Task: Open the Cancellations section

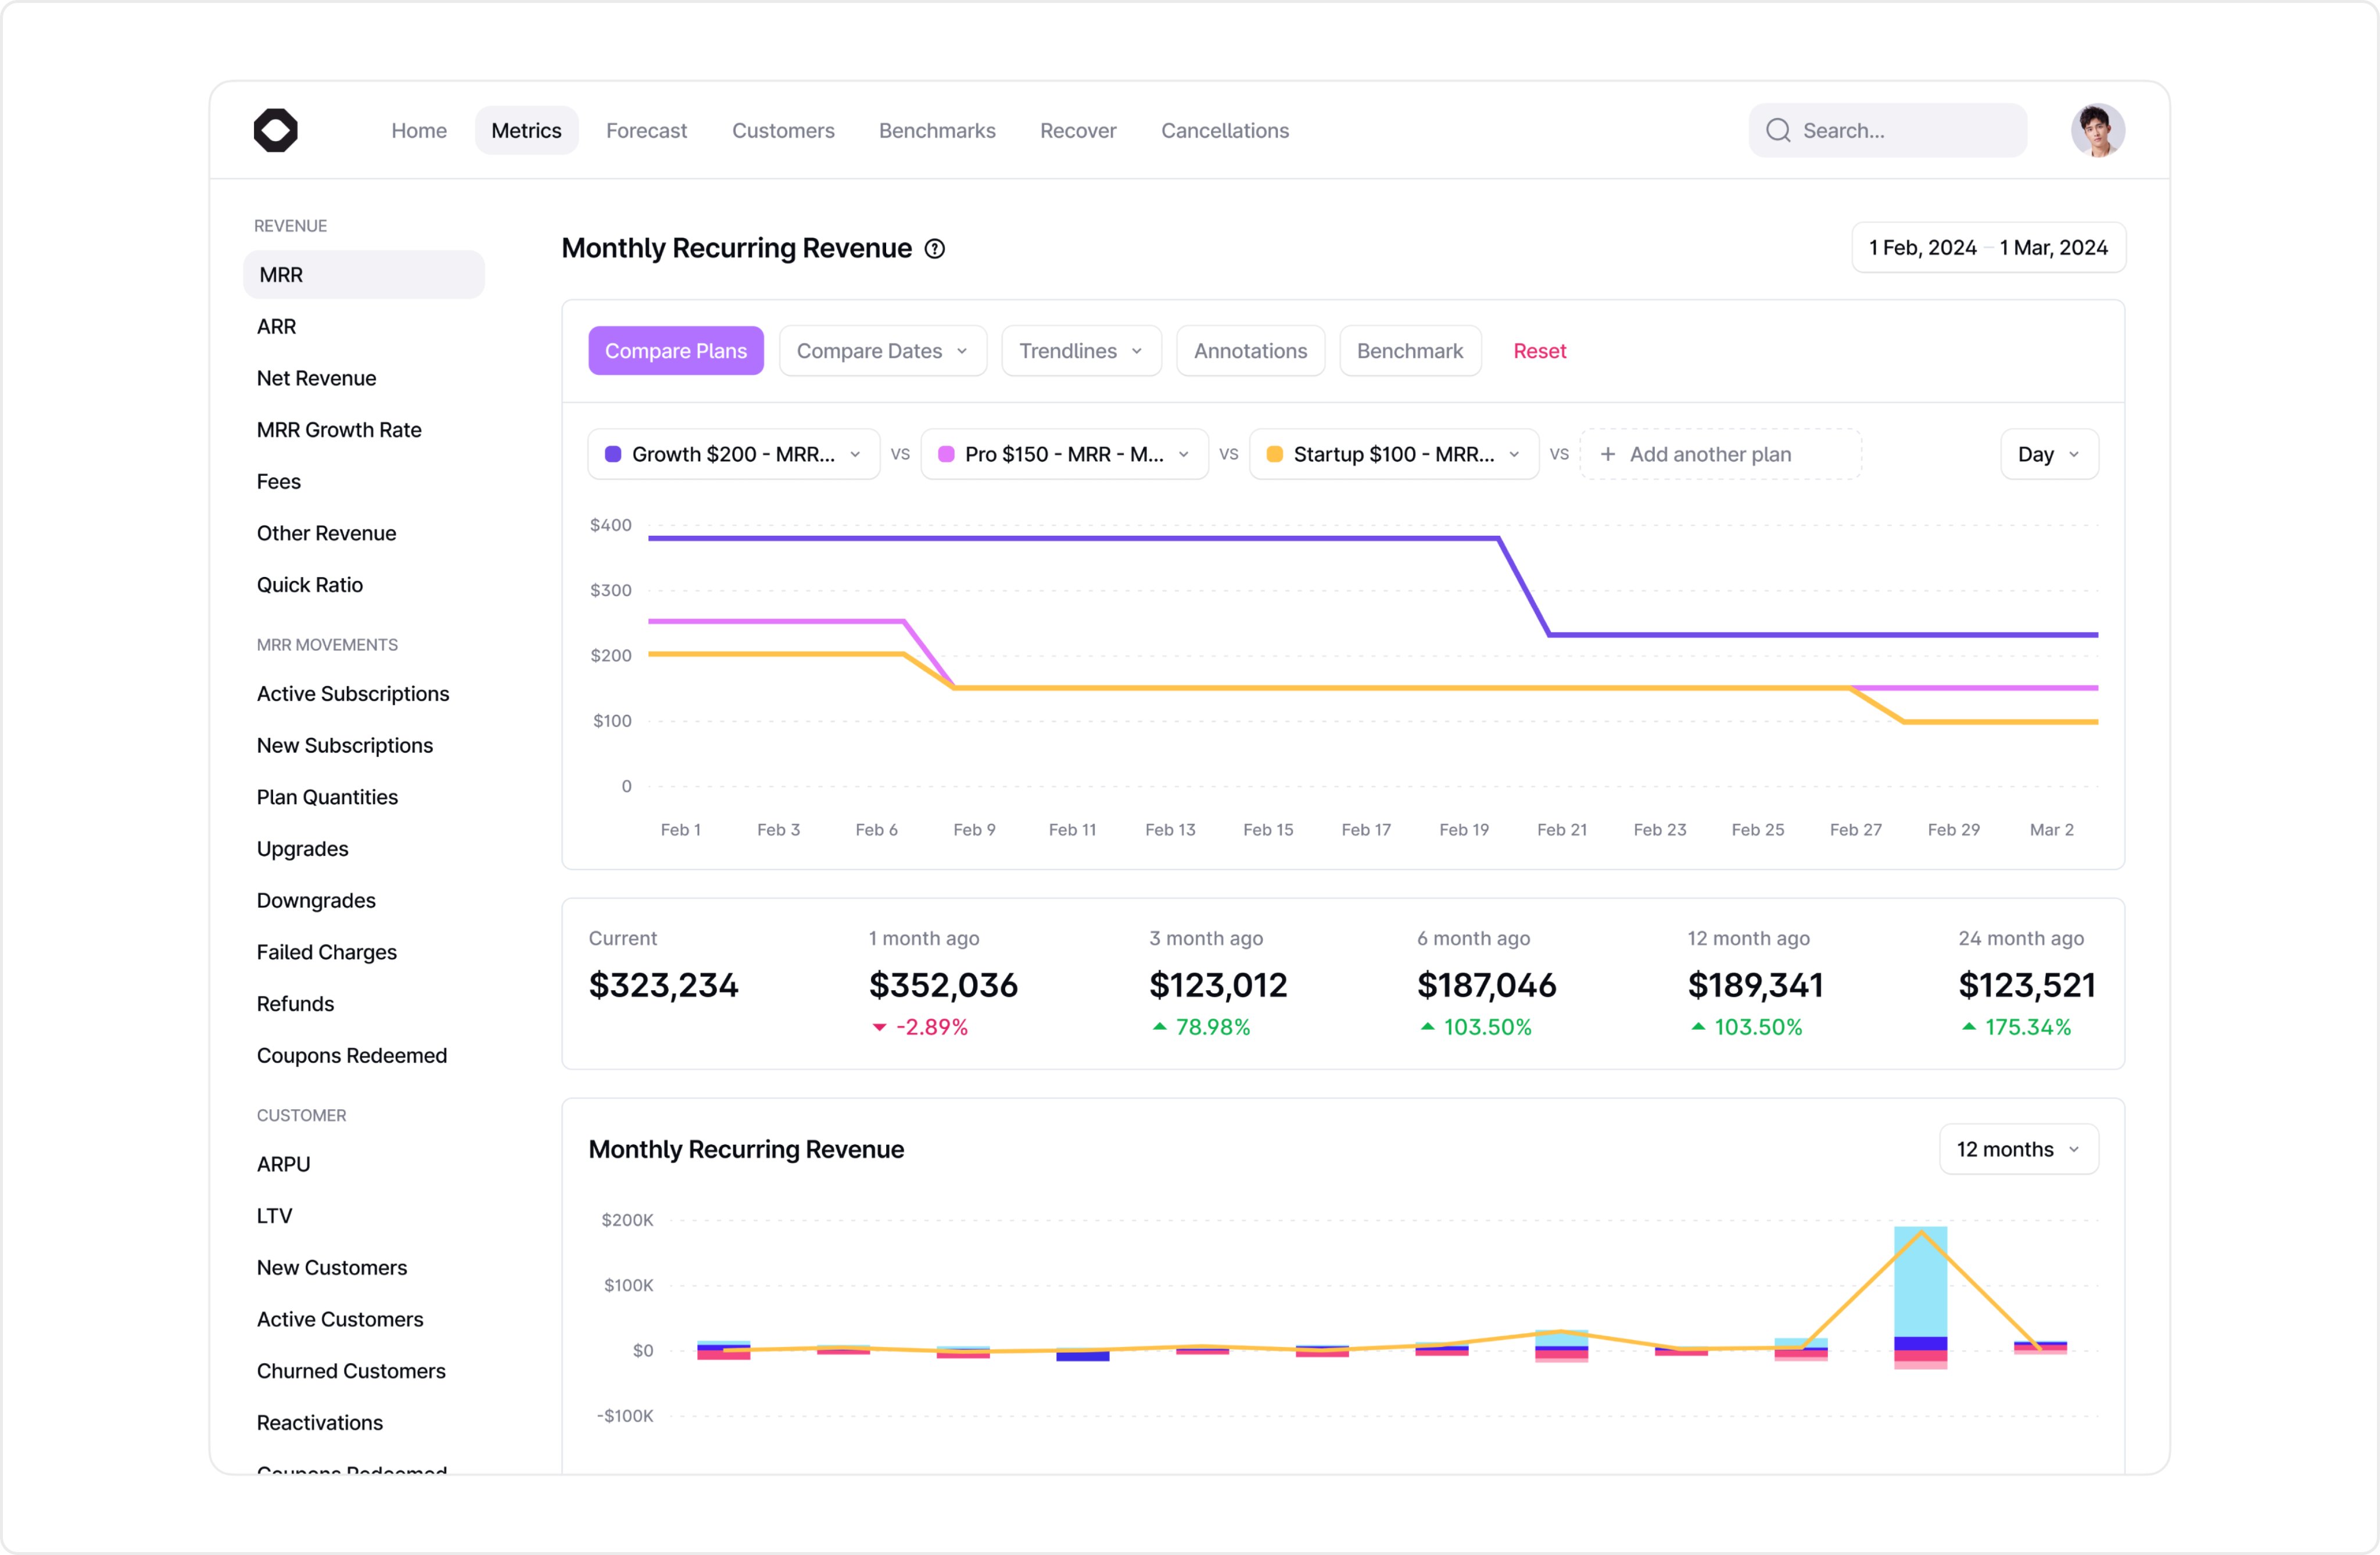Action: click(1224, 130)
